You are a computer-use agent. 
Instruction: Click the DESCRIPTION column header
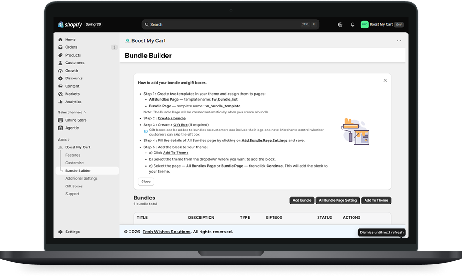tap(201, 218)
